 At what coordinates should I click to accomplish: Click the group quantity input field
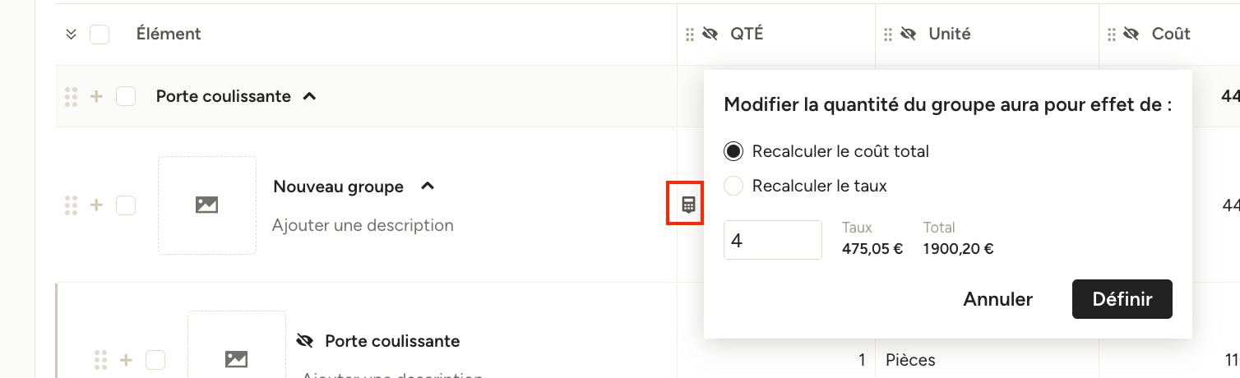[773, 240]
